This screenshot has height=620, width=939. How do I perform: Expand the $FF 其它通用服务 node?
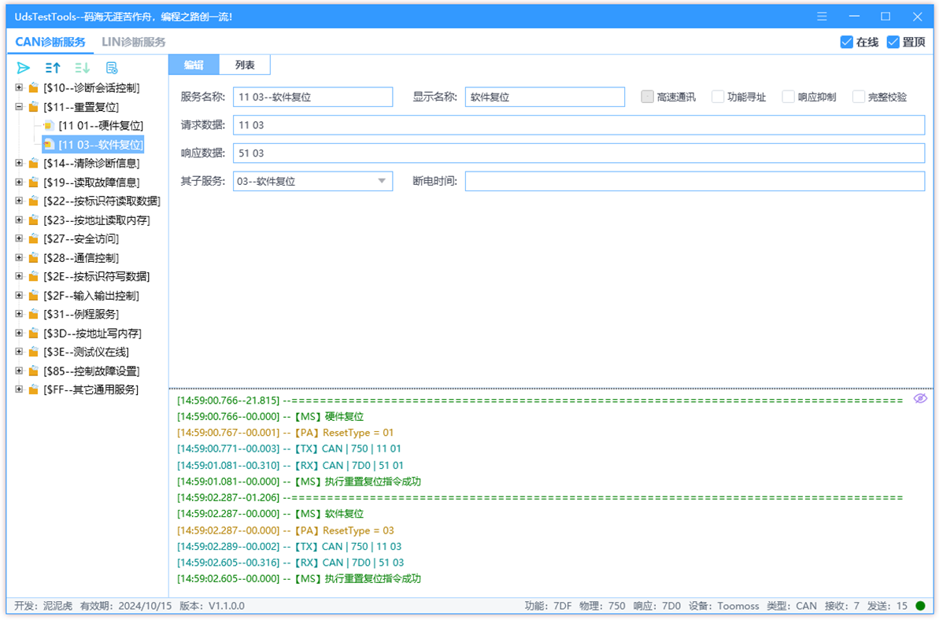click(x=19, y=389)
